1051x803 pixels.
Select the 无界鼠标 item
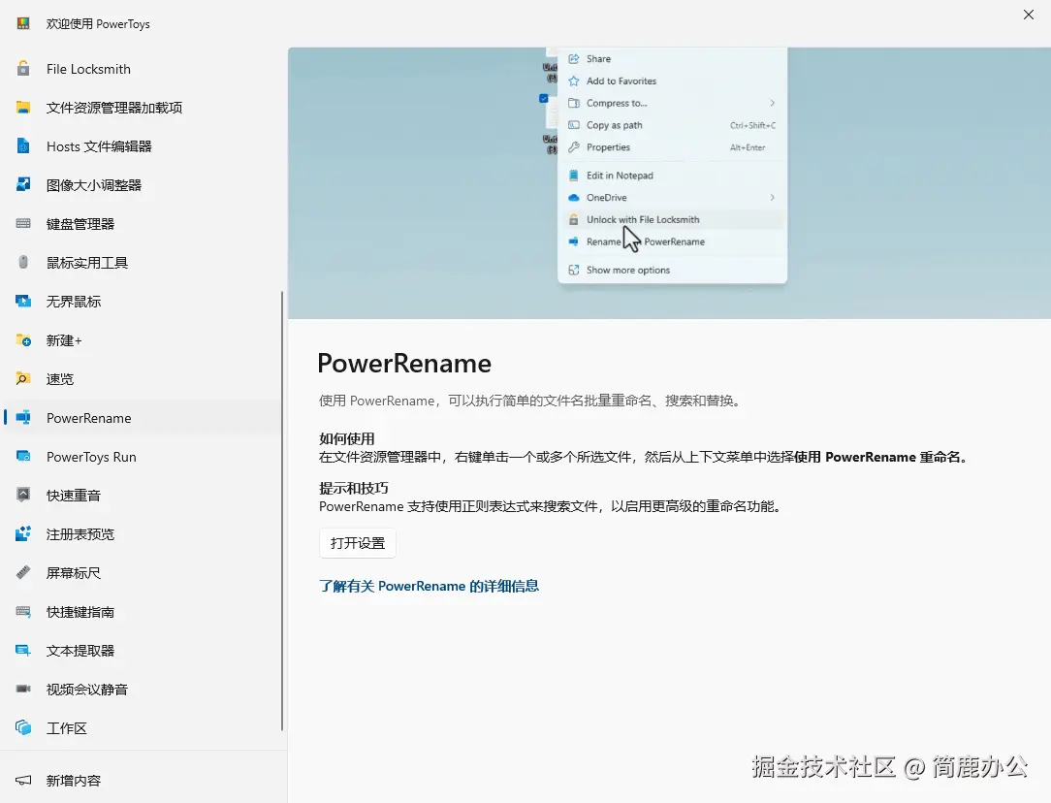(143, 302)
